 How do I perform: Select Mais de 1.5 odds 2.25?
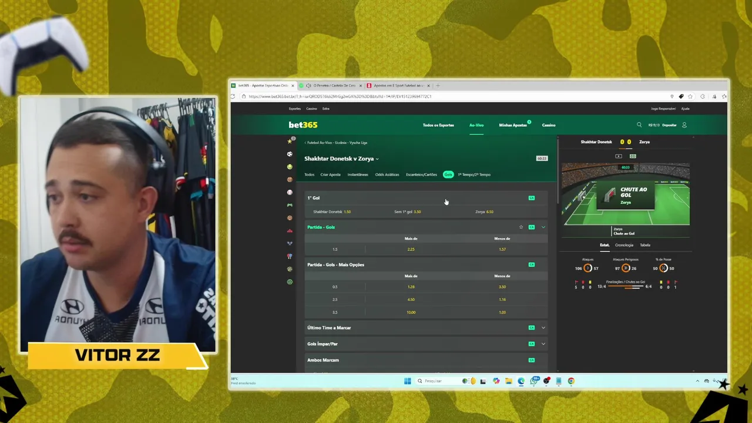point(411,249)
